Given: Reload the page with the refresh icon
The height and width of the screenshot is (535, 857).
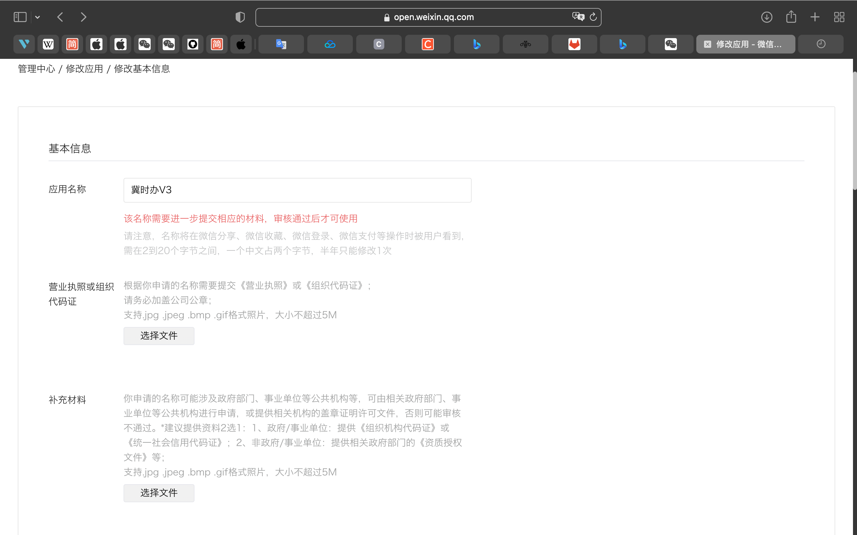Looking at the screenshot, I should [593, 17].
